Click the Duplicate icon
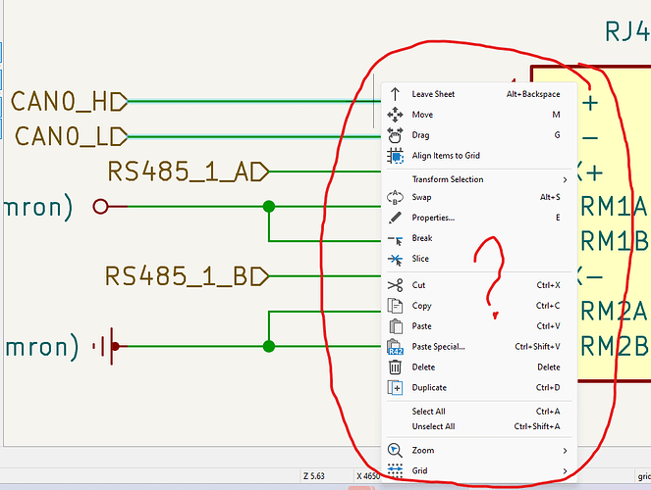 click(x=395, y=388)
